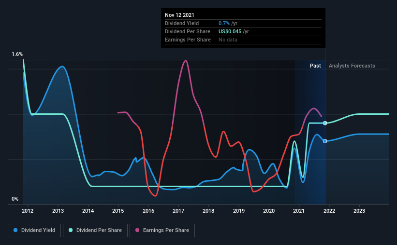This screenshot has width=397, height=245.
Task: Click the 2021 x-axis label
Action: point(299,211)
